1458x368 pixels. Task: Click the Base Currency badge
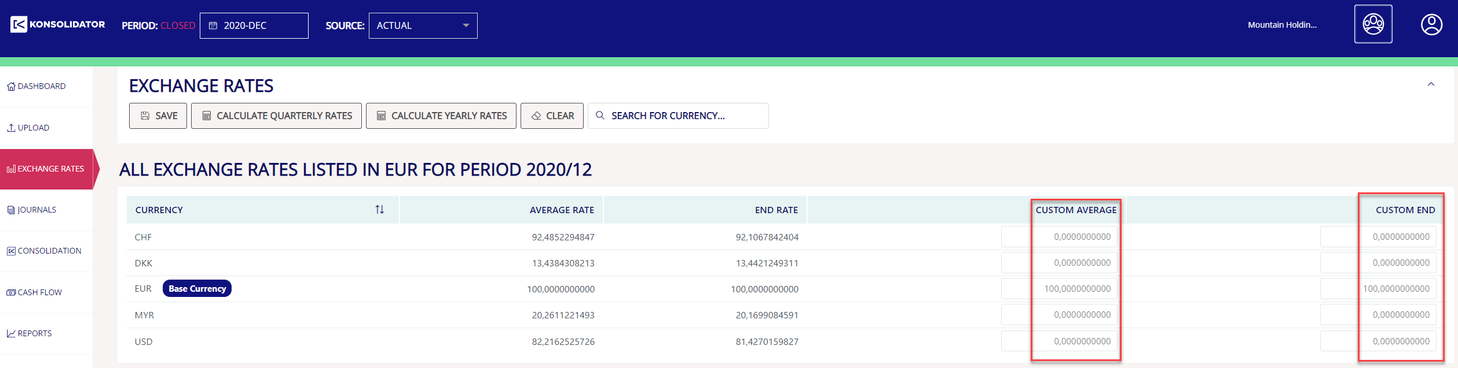[x=197, y=289]
